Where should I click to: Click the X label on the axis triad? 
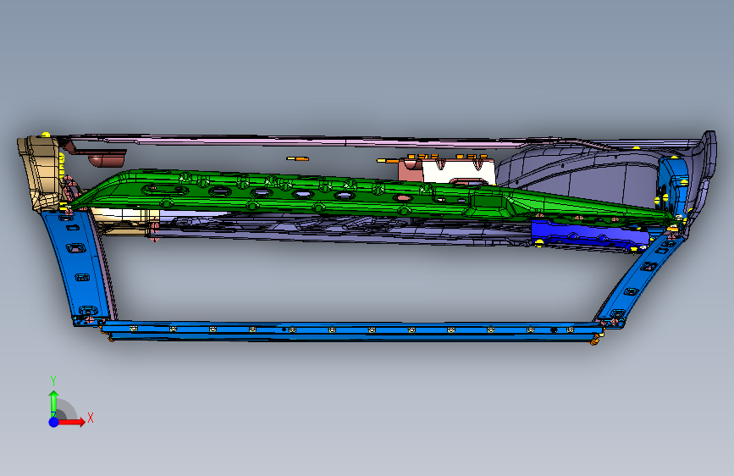pos(91,418)
